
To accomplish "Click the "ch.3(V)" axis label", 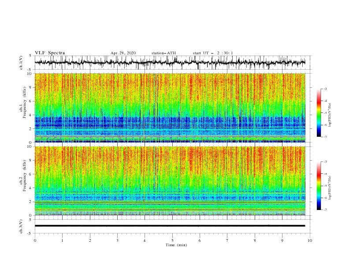I will tap(21, 226).
